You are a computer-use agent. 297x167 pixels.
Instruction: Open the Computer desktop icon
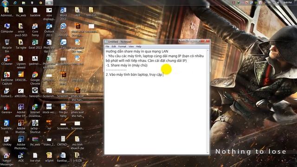pyautogui.click(x=7, y=28)
